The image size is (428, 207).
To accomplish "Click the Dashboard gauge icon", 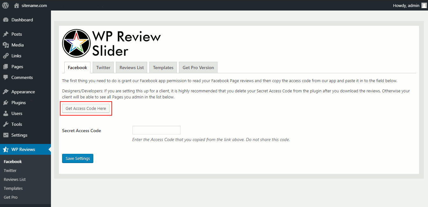I will coord(6,20).
